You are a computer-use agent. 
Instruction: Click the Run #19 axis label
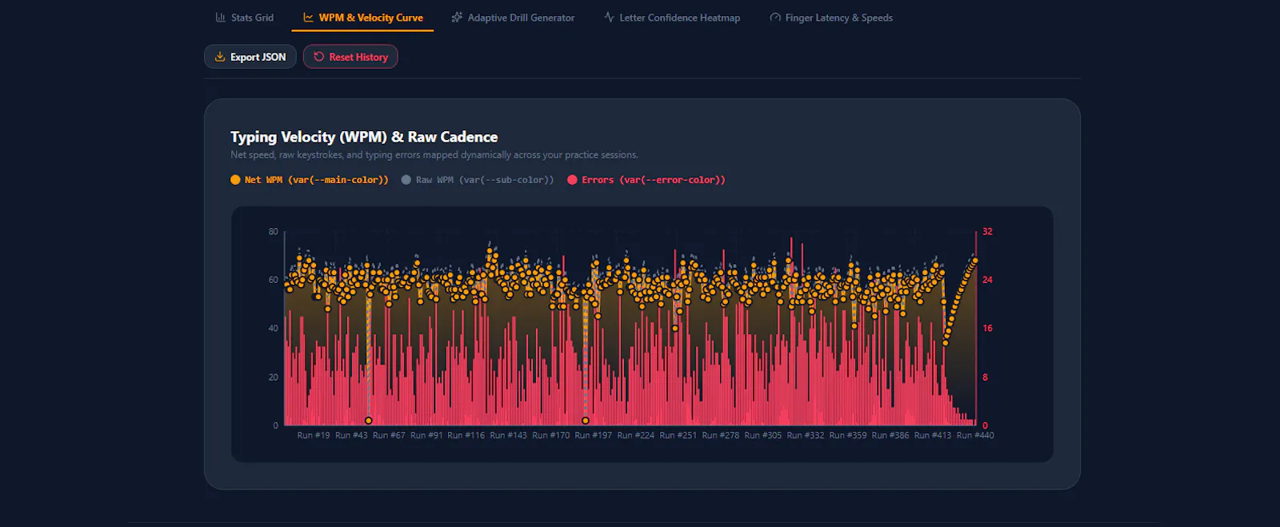(x=314, y=436)
